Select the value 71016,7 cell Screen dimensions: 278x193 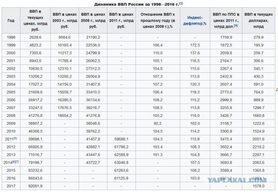(x=36, y=154)
